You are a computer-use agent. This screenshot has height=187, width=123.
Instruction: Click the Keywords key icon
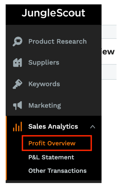(17, 84)
